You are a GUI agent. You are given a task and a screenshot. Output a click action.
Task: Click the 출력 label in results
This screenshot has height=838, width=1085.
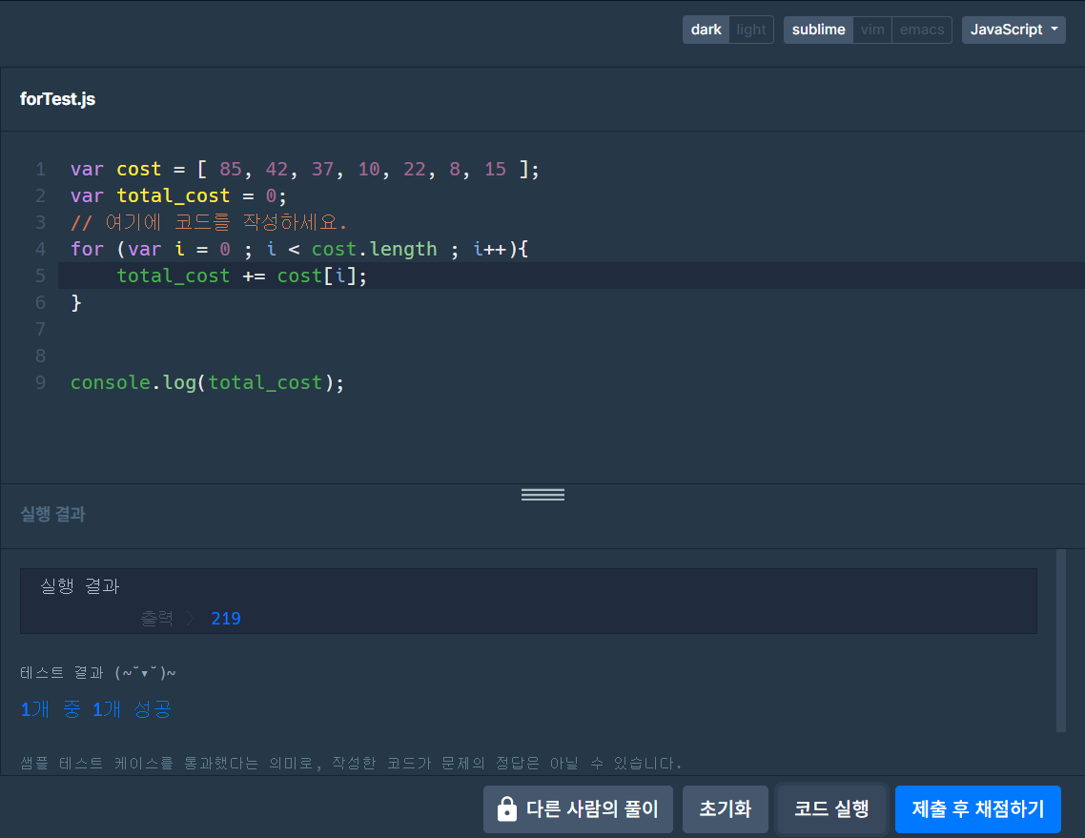click(157, 618)
